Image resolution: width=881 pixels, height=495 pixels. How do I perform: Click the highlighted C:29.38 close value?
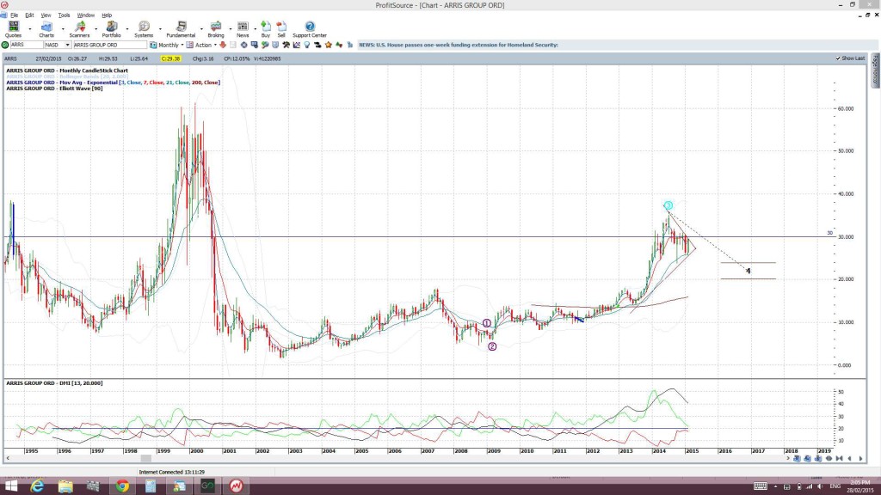[x=170, y=58]
